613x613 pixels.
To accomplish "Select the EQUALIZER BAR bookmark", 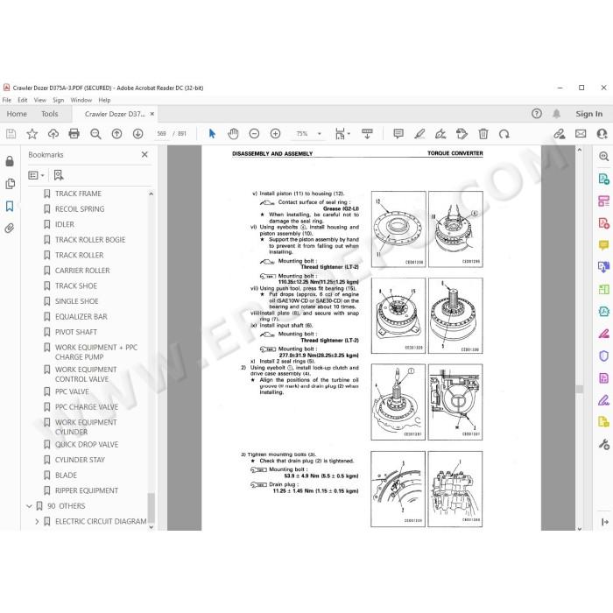I will click(x=81, y=317).
